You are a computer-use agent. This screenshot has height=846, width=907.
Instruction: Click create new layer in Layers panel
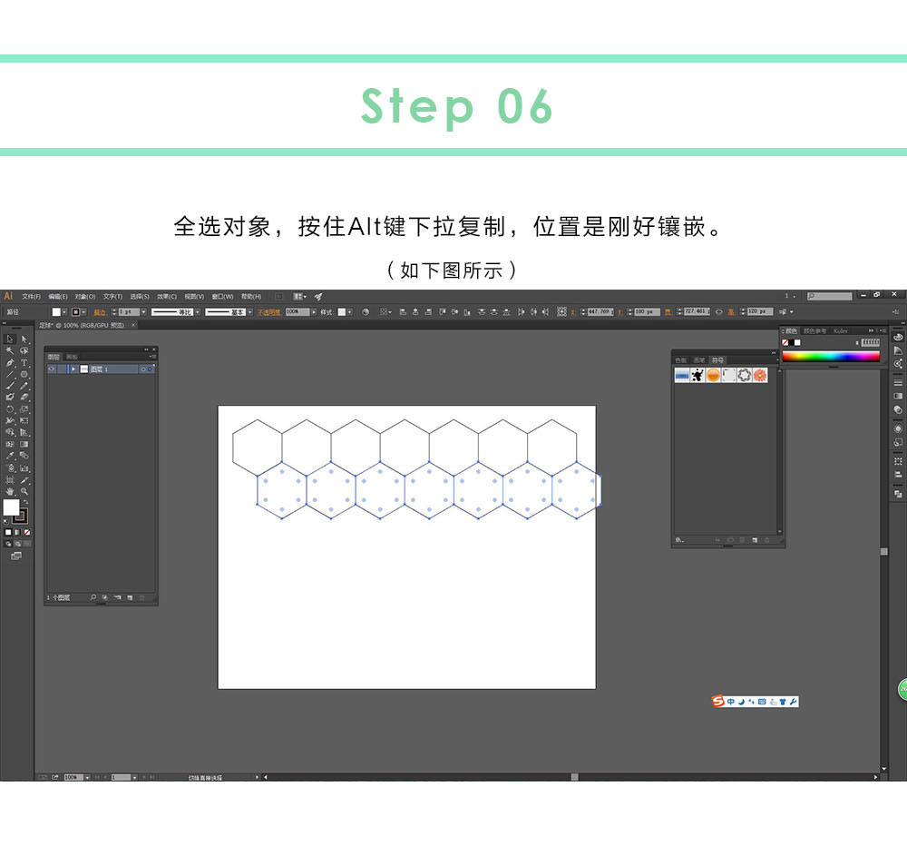[x=130, y=597]
